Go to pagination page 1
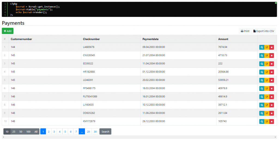The width and height of the screenshot is (279, 141). click(43, 131)
